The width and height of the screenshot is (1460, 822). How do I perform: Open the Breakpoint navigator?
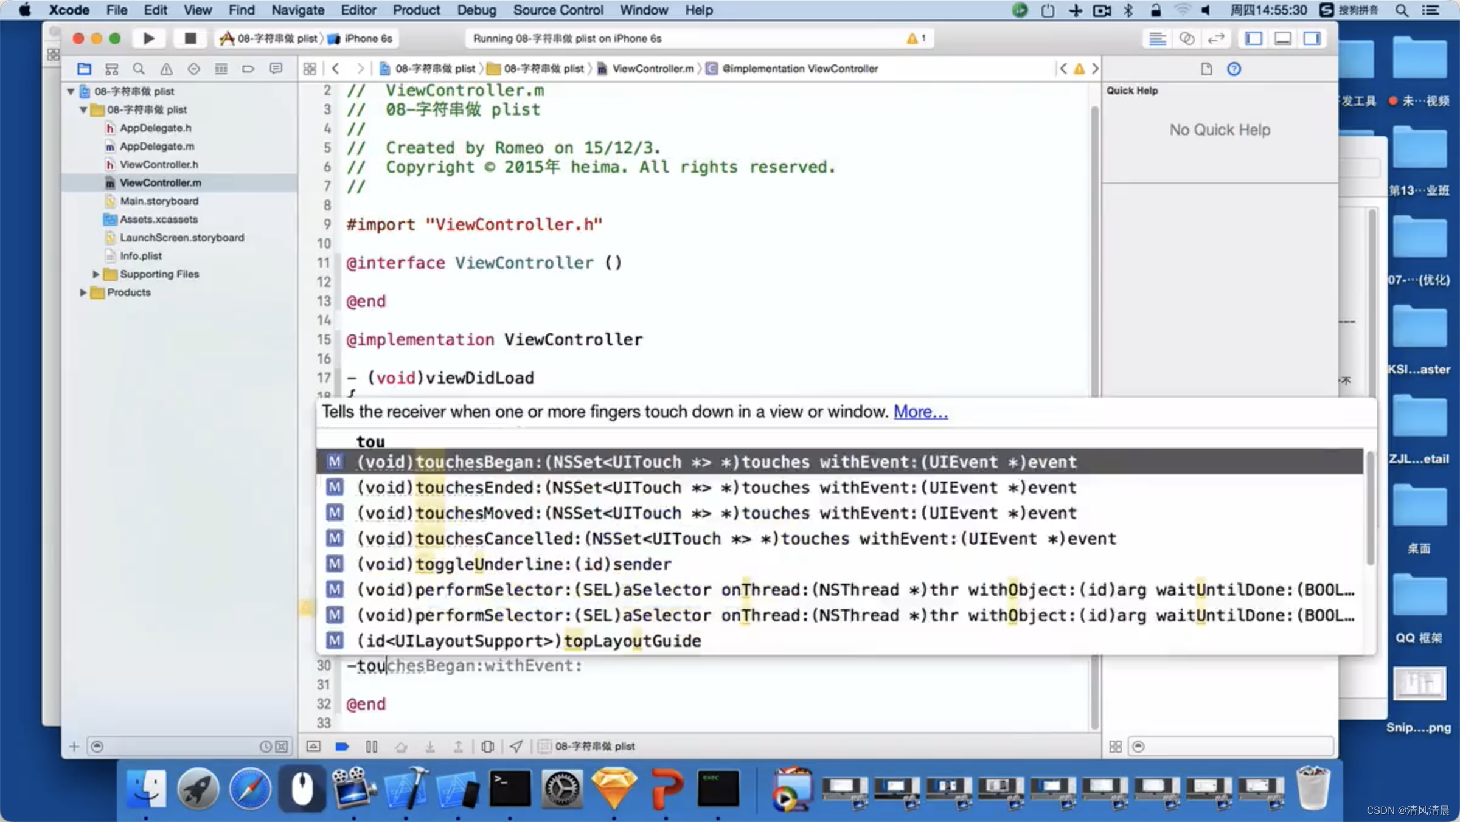pyautogui.click(x=248, y=69)
